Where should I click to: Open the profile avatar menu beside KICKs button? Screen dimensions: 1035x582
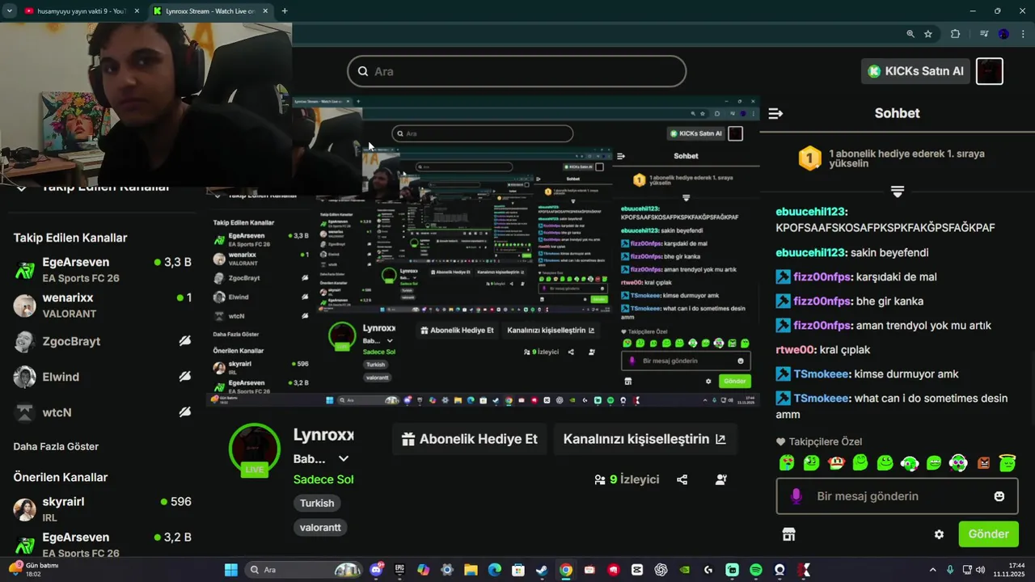tap(990, 71)
